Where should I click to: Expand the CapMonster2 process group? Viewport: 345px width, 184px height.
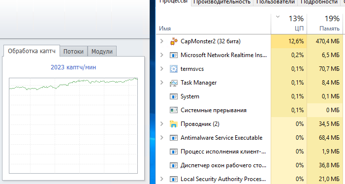pyautogui.click(x=162, y=41)
